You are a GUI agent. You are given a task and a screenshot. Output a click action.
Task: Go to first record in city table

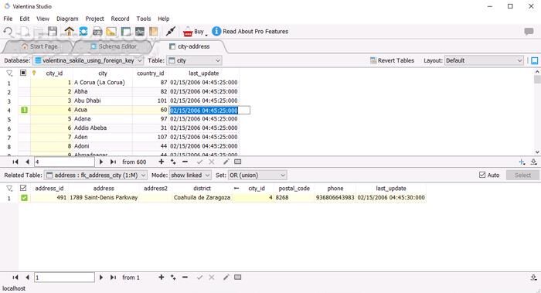coord(15,162)
